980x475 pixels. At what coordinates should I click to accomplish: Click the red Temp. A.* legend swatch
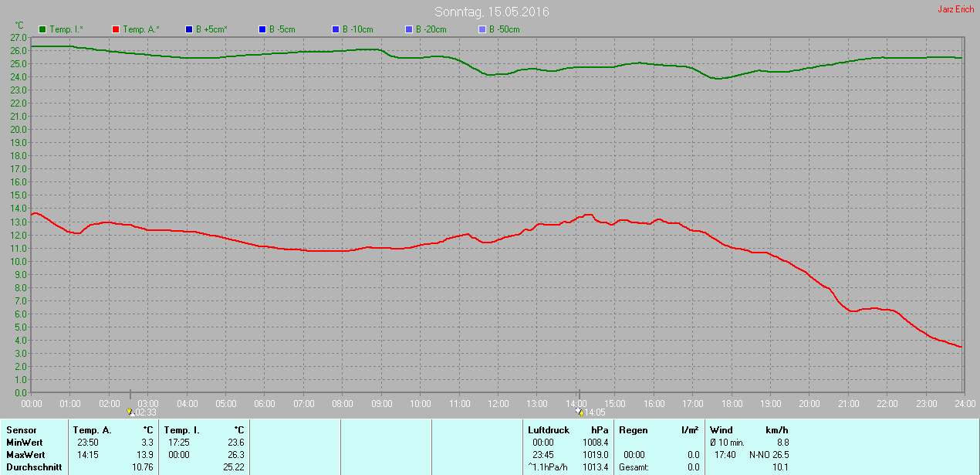pos(116,29)
